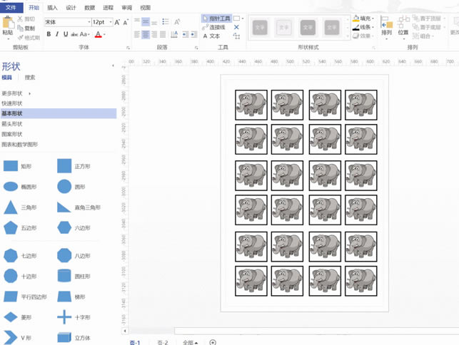Click the font color button (red A)

click(98, 34)
